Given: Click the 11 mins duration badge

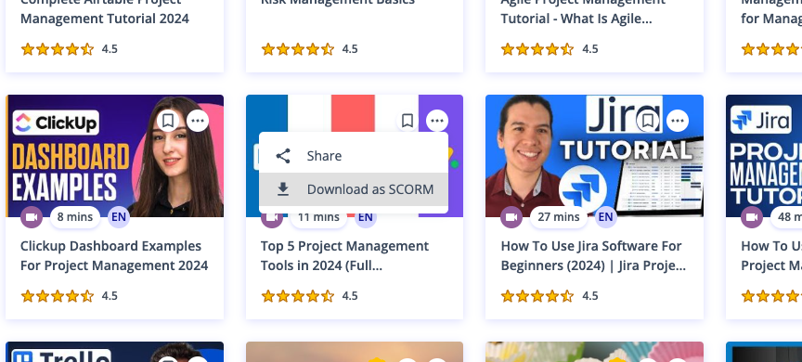Looking at the screenshot, I should pos(318,218).
